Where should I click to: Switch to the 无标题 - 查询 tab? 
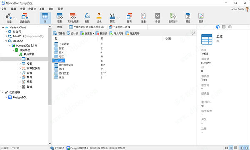point(128,27)
